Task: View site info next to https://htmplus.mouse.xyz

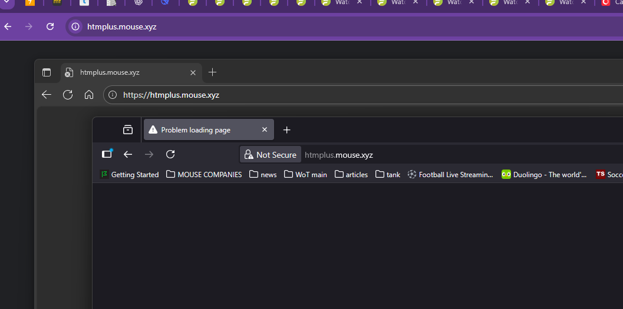Action: [113, 95]
